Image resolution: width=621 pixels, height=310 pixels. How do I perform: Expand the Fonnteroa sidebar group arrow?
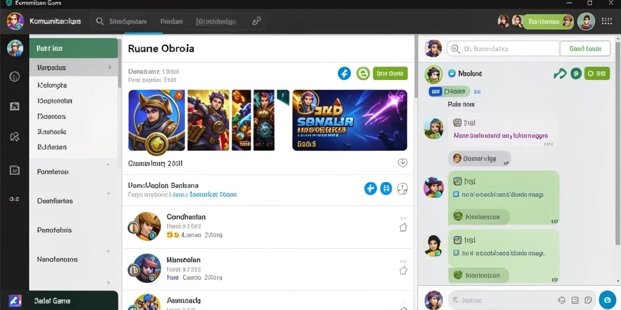point(108,164)
